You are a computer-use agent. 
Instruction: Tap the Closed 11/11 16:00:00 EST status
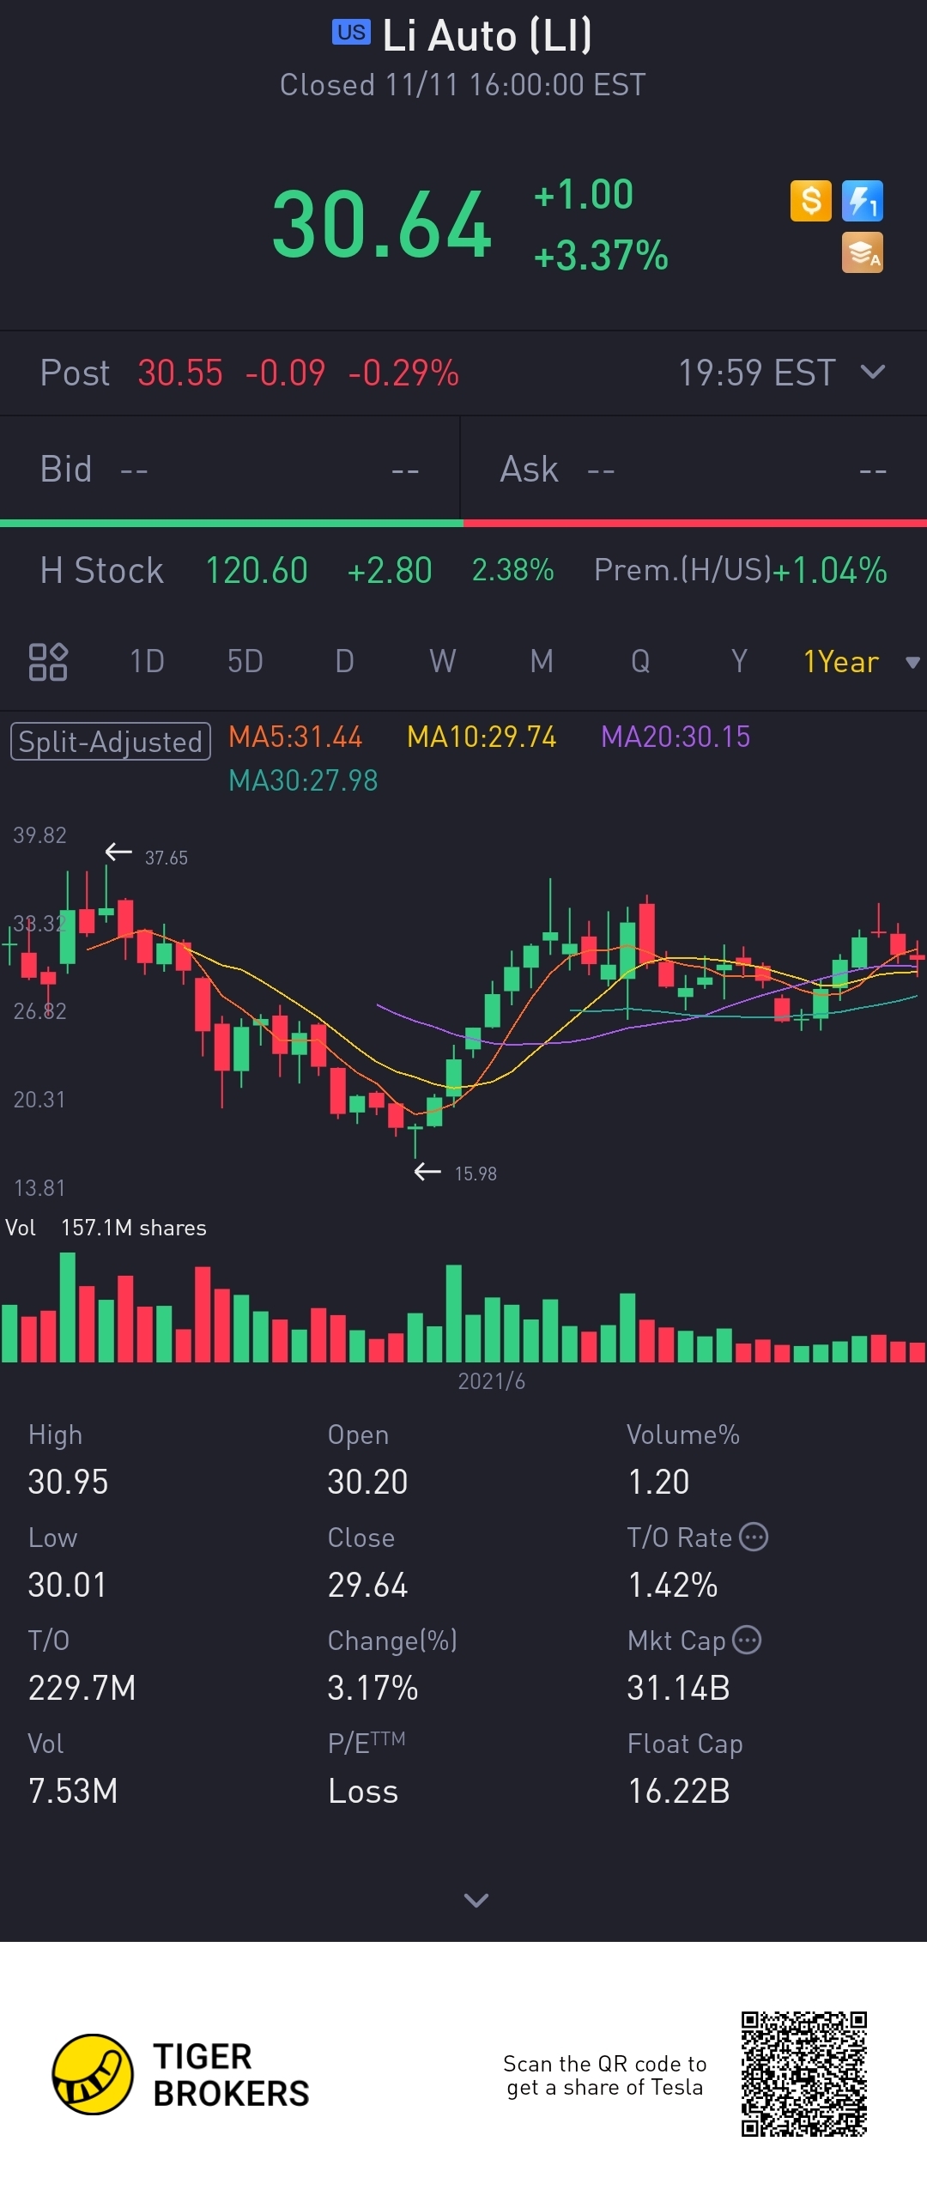463,85
